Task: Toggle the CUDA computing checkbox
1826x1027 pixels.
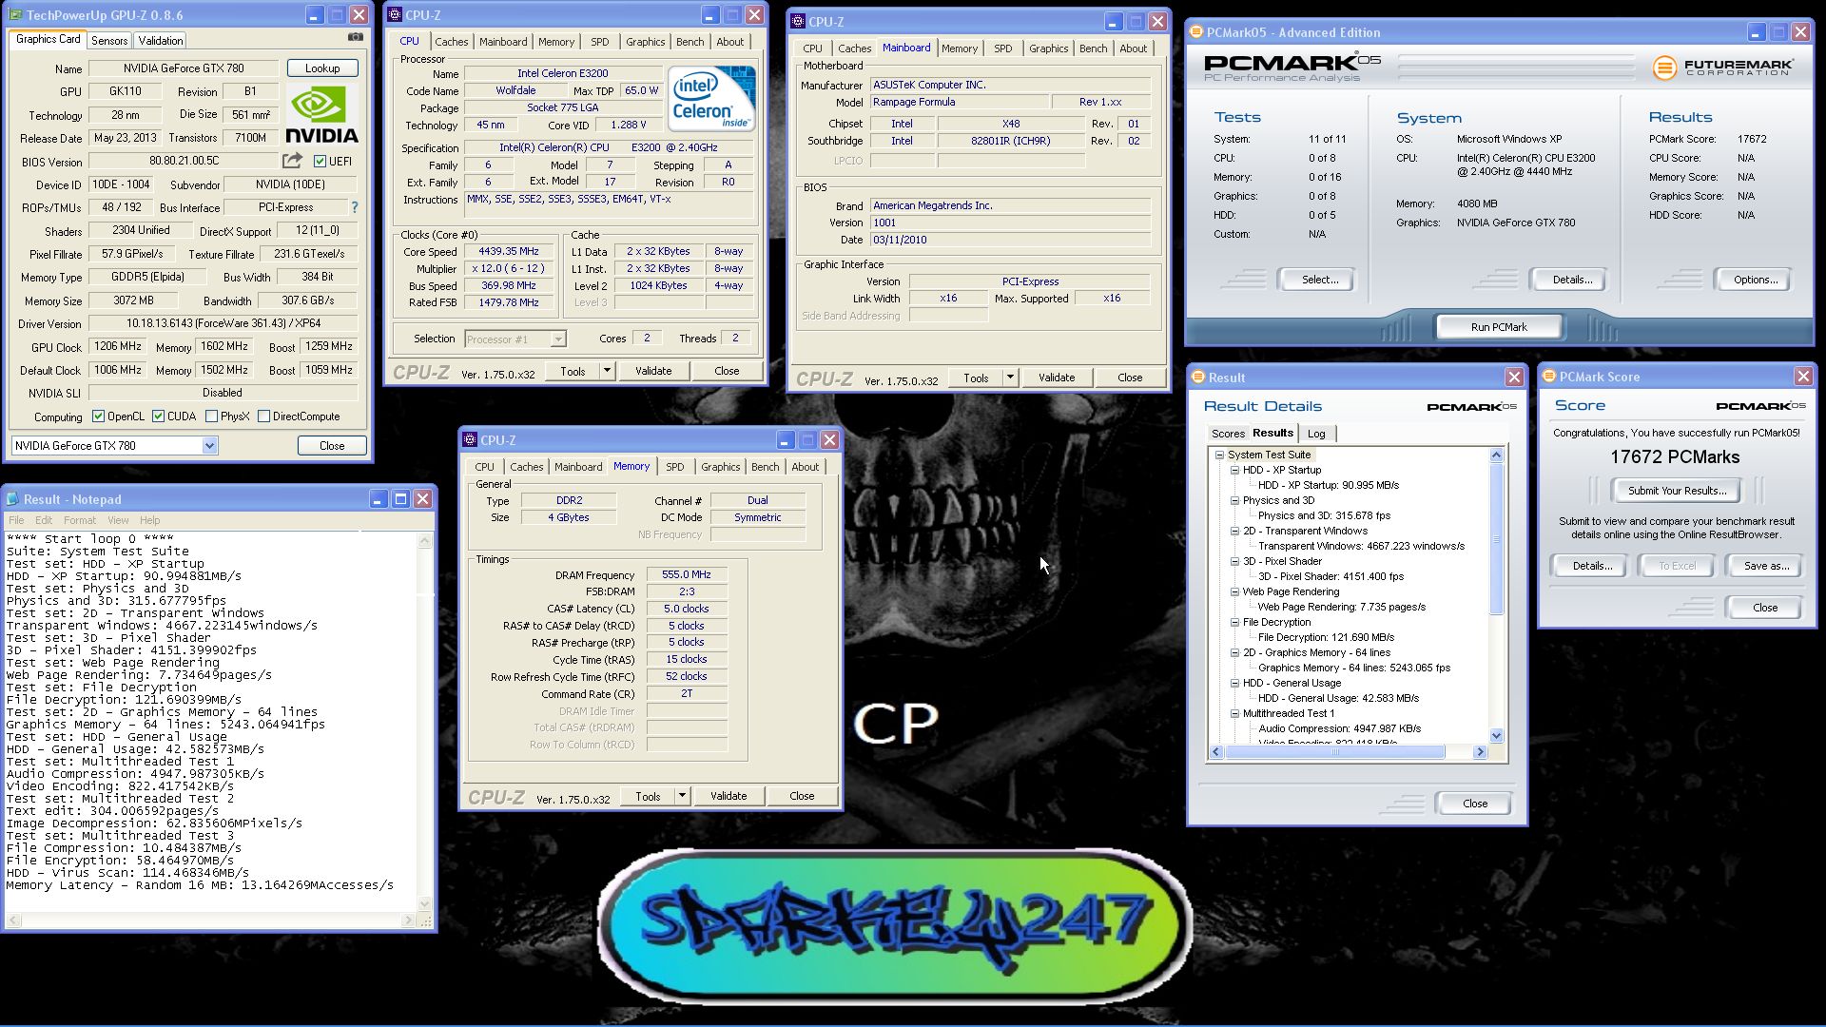Action: click(158, 417)
